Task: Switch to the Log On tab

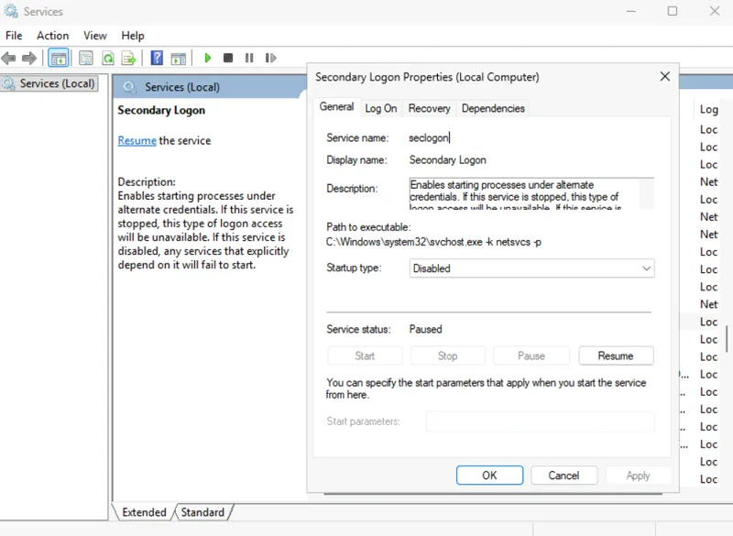Action: click(x=380, y=108)
